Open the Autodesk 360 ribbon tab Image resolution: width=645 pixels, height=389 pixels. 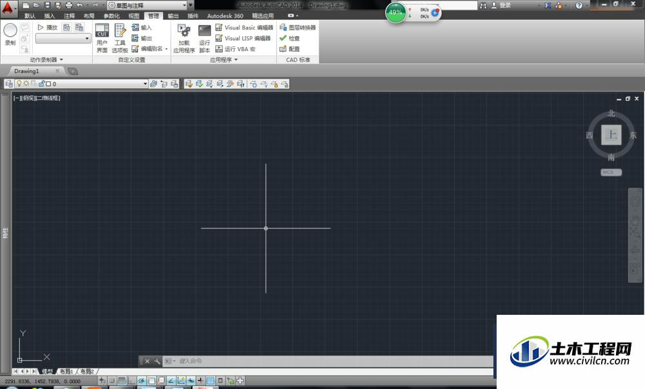(225, 16)
